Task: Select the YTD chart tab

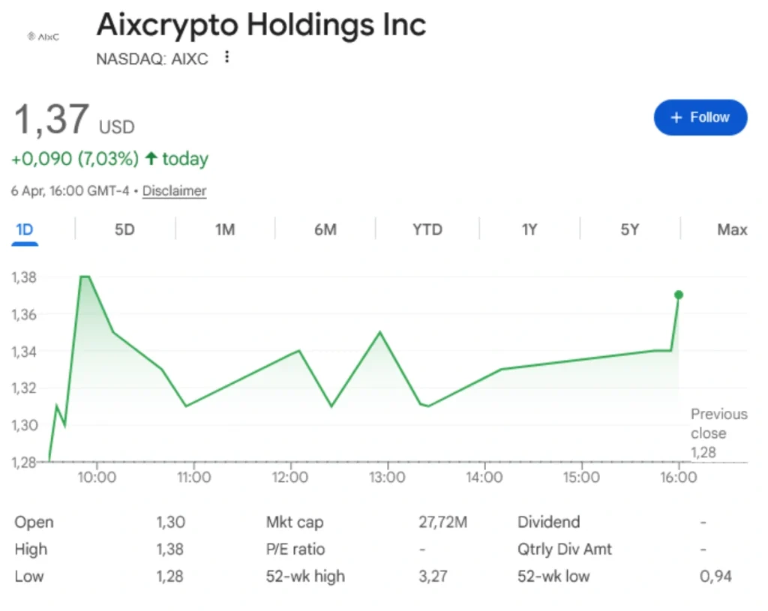Action: click(x=427, y=229)
